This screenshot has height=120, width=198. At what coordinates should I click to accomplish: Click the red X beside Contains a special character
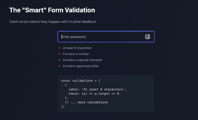(x=59, y=60)
